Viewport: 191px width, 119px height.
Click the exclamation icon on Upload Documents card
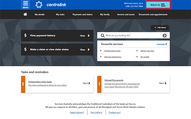click(99, 84)
